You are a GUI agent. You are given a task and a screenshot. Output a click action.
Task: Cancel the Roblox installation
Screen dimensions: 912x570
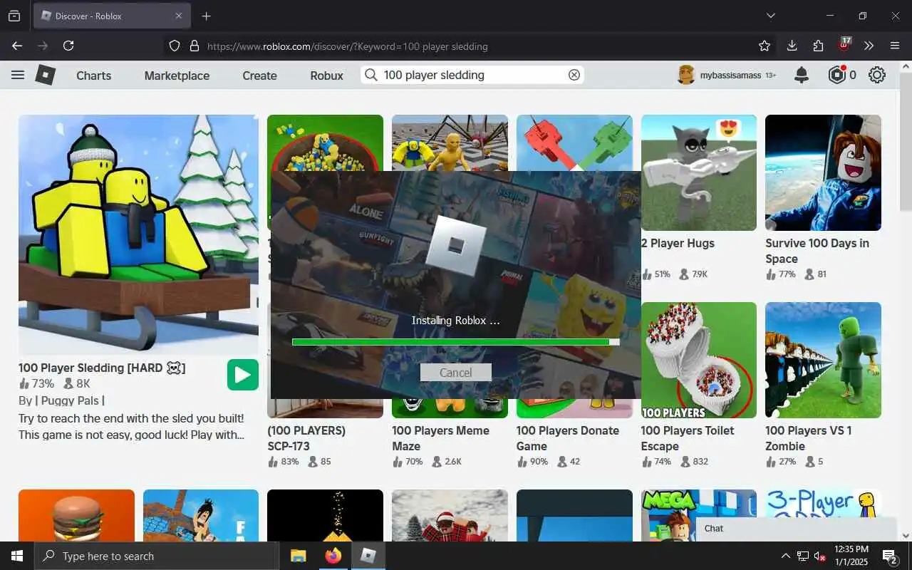[x=456, y=372]
